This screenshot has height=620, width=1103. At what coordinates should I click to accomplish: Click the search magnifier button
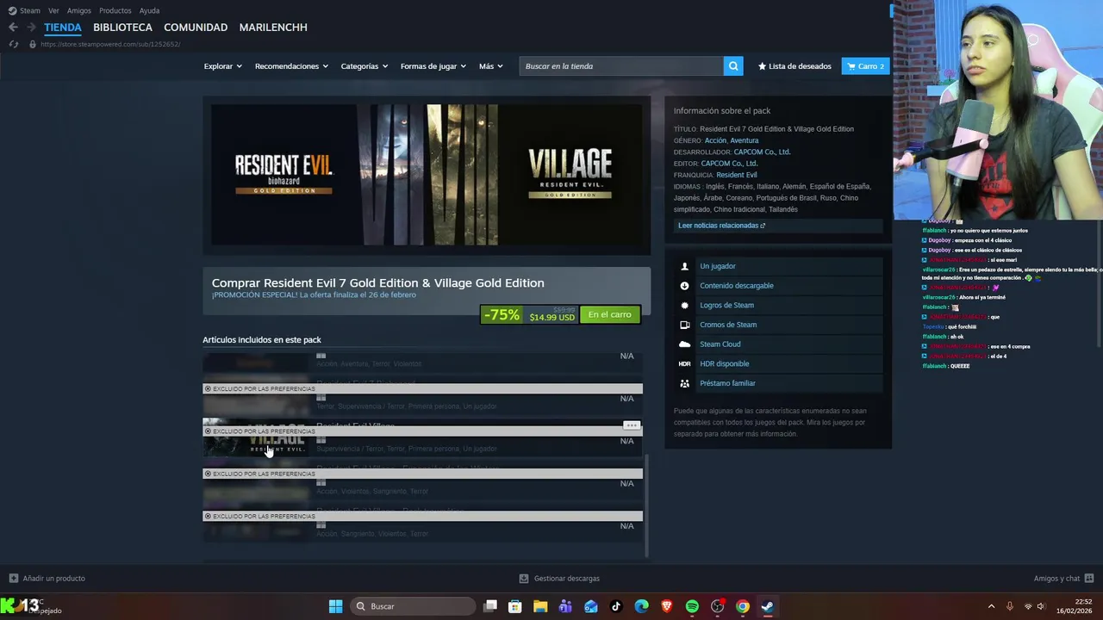pyautogui.click(x=733, y=66)
